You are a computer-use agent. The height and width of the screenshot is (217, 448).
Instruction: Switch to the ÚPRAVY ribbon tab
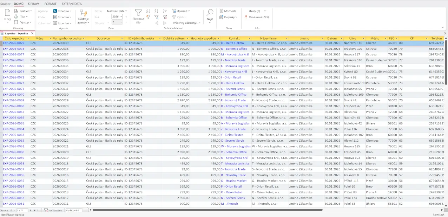pyautogui.click(x=34, y=4)
